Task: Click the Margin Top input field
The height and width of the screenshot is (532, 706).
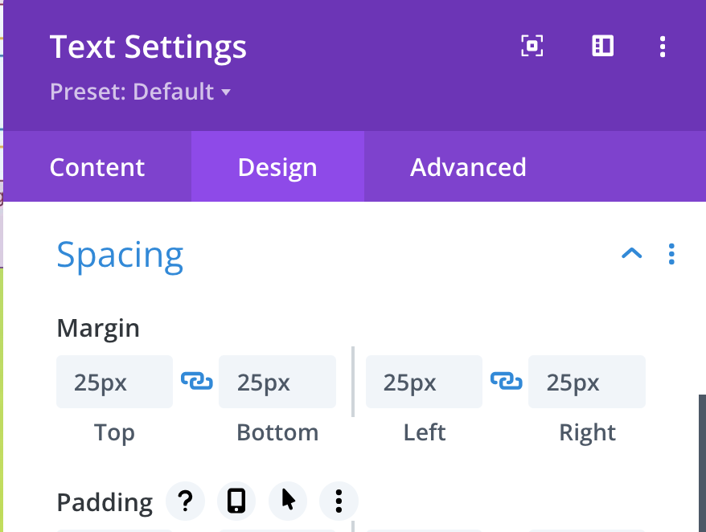Action: point(114,382)
